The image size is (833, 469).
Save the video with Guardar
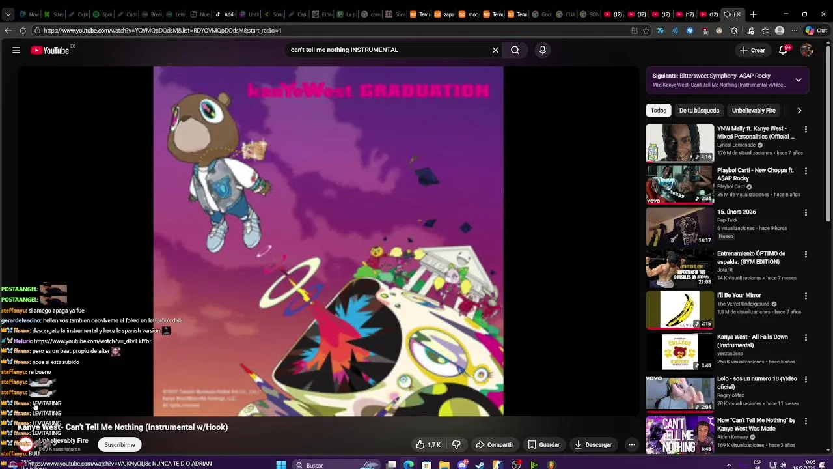click(544, 445)
